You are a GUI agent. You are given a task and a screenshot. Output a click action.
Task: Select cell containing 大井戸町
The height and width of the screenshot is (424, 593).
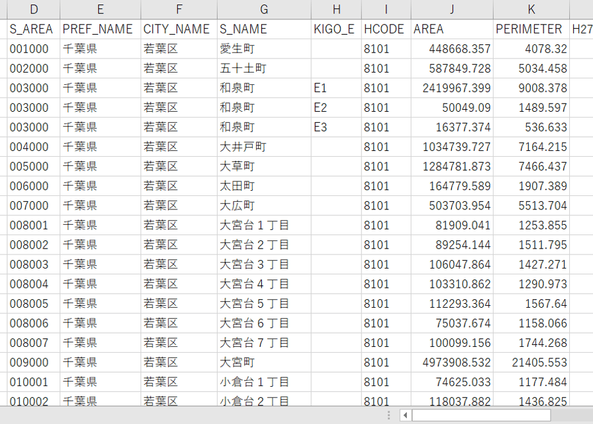click(264, 147)
